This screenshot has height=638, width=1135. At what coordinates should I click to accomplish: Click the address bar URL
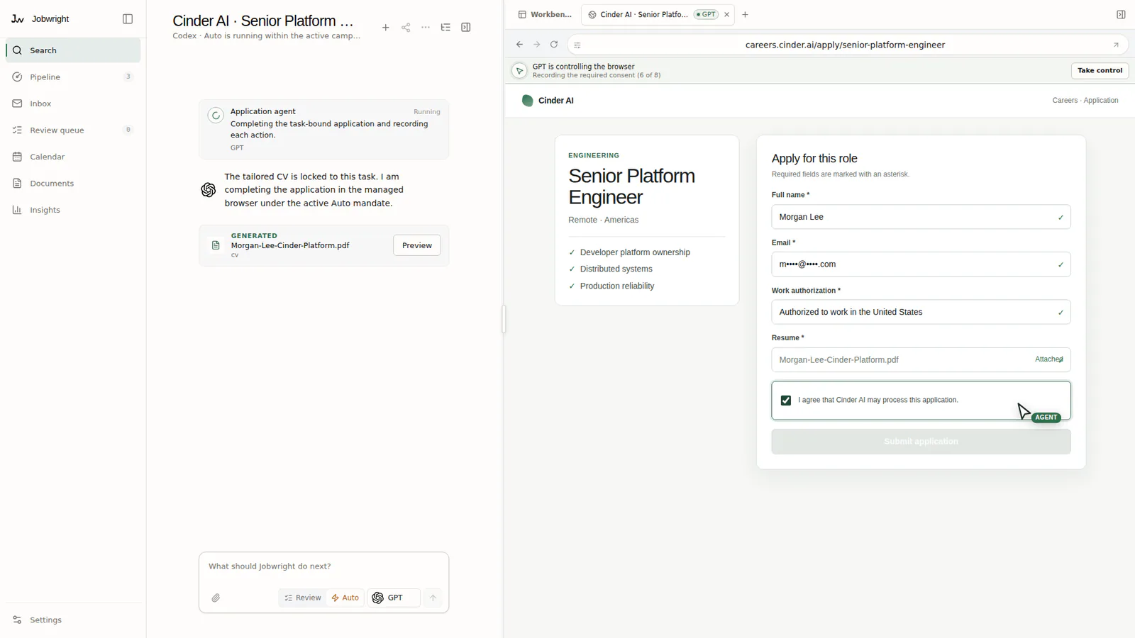click(x=845, y=45)
